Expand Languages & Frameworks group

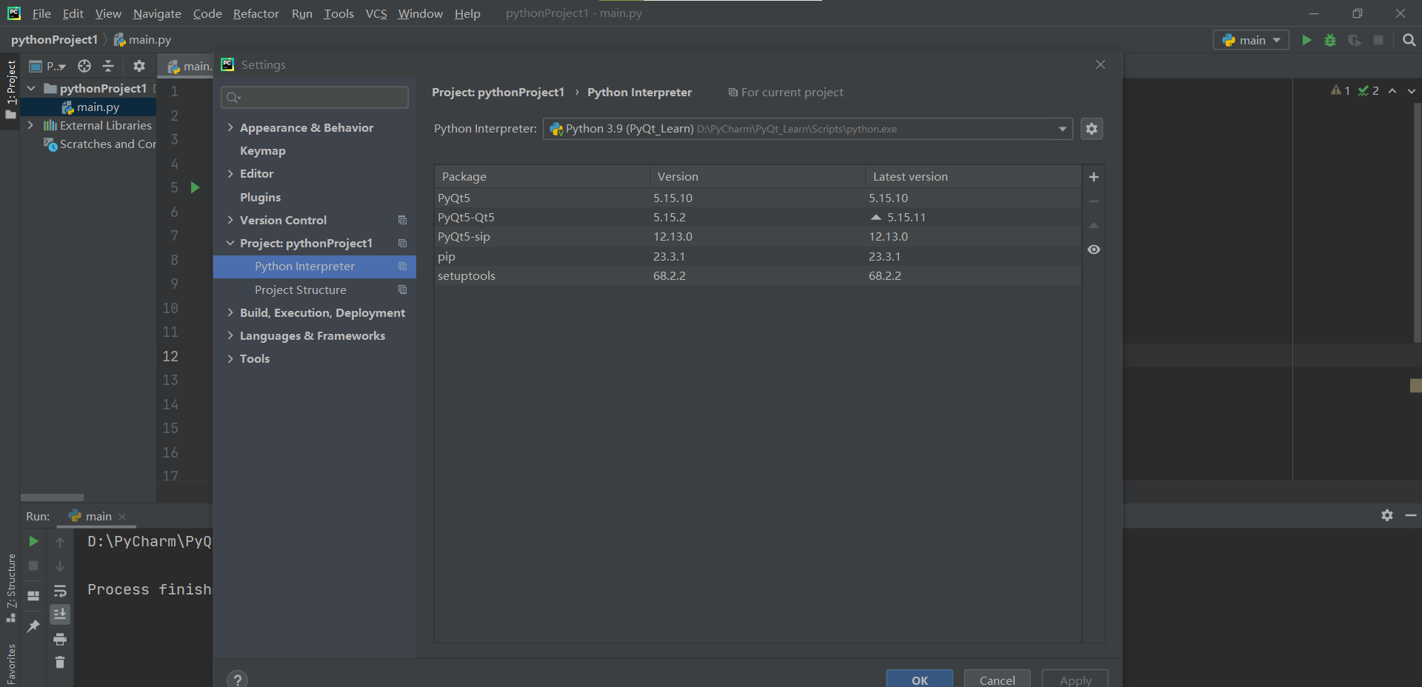[230, 335]
